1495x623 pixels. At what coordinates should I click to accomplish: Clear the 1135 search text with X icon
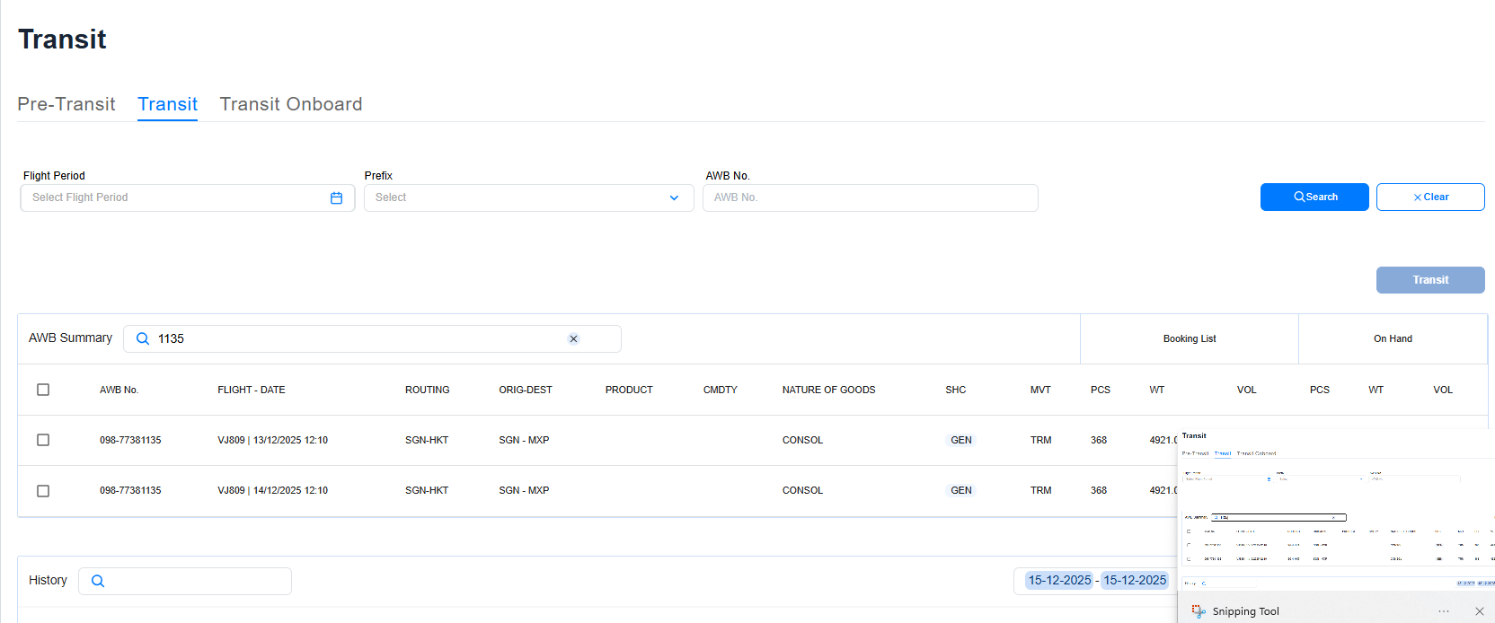click(573, 338)
